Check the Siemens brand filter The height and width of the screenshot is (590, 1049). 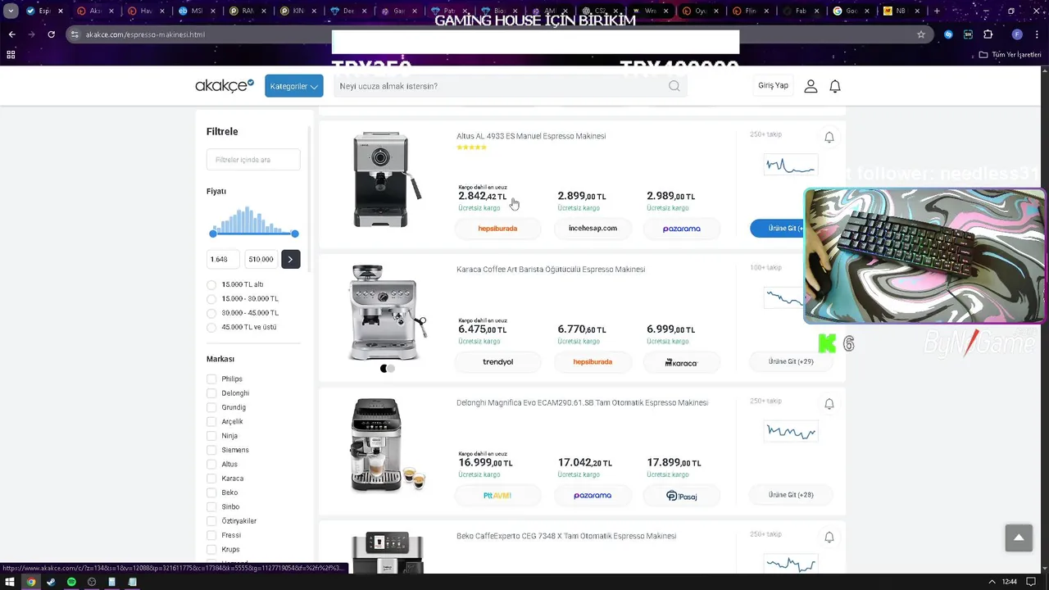click(211, 450)
